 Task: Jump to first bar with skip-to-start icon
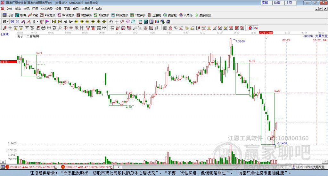tap(54, 22)
